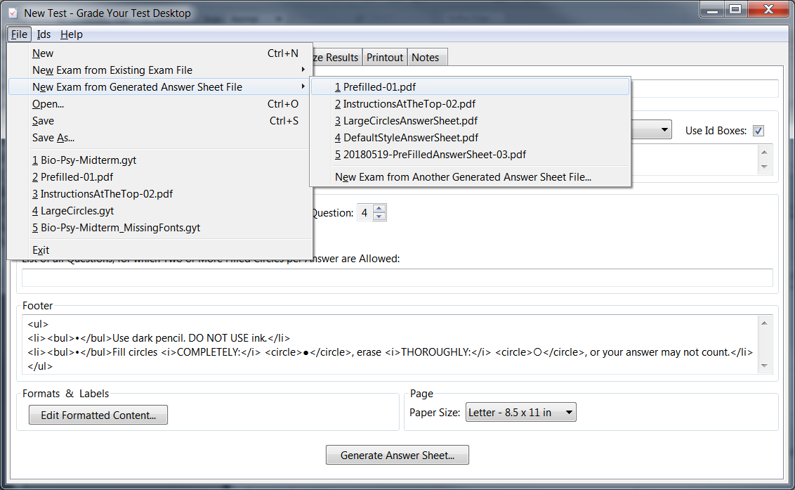795x490 pixels.
Task: Select Save As from File menu
Action: [53, 138]
